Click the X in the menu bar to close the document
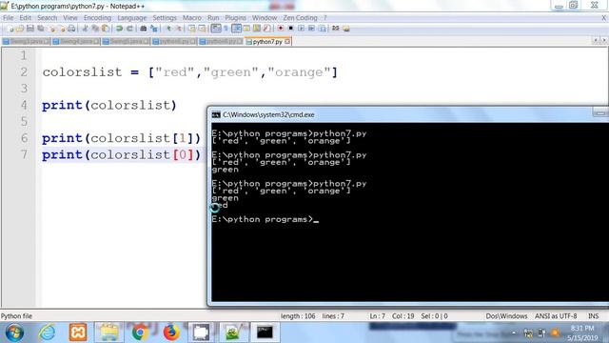 click(604, 18)
